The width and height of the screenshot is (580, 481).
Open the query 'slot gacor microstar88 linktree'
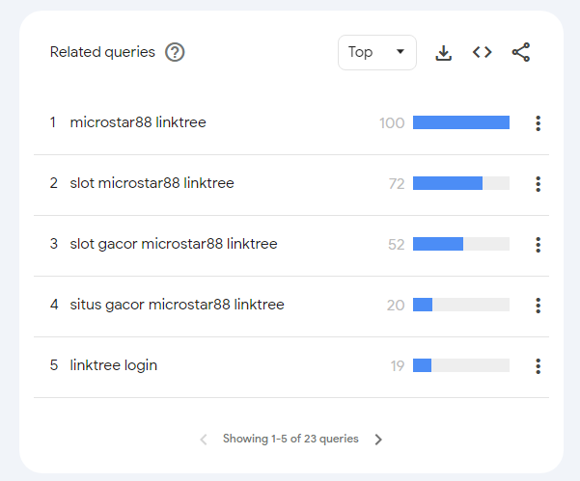174,244
